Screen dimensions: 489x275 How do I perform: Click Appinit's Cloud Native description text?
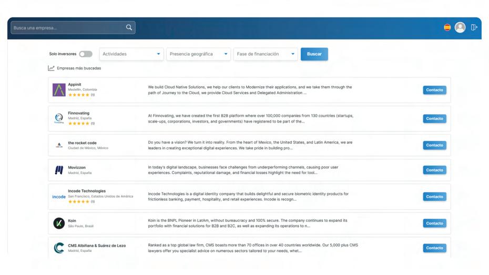pyautogui.click(x=250, y=90)
